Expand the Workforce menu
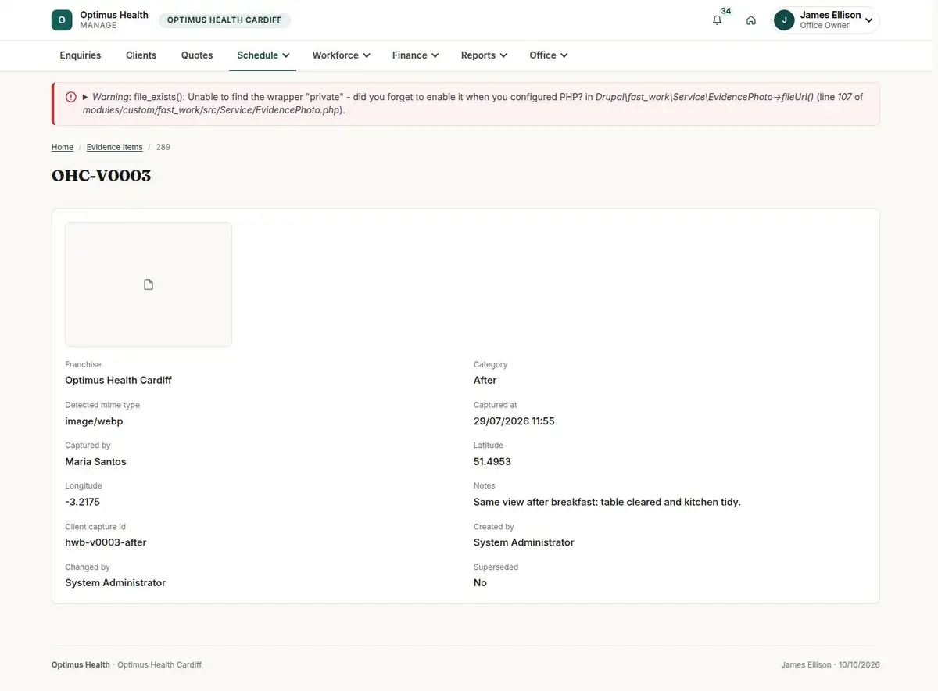The image size is (938, 691). click(341, 55)
